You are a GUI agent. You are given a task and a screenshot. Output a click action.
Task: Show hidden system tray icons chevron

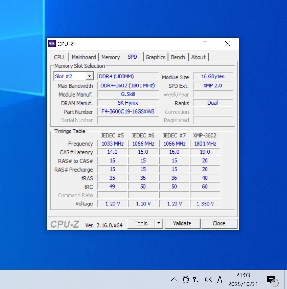click(x=174, y=279)
